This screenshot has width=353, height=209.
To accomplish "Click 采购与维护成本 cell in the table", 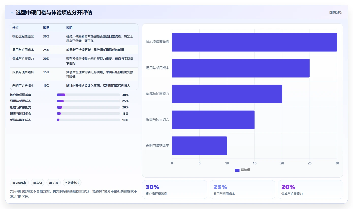I will 23,85.
